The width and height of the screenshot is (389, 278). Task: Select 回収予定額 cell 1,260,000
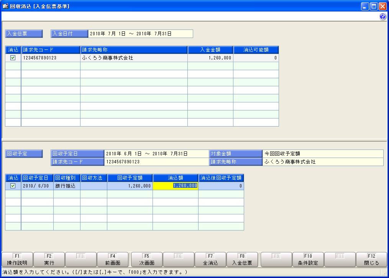130,186
